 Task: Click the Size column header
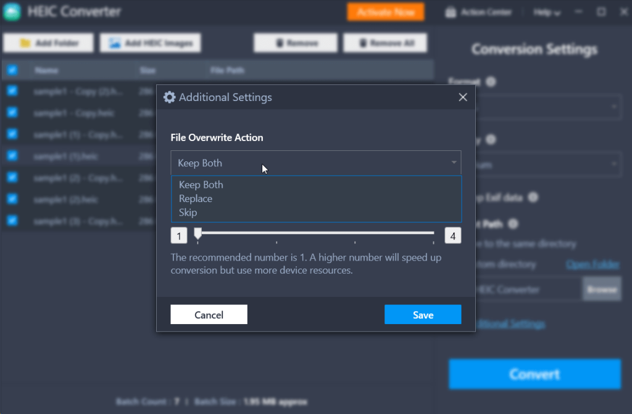[x=148, y=70]
